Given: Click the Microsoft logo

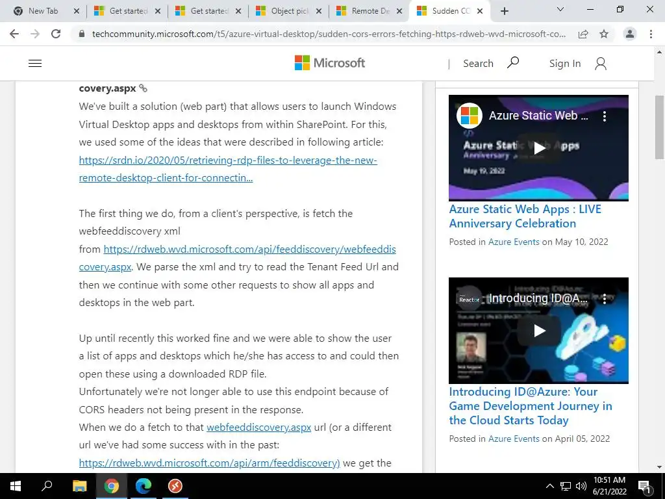Looking at the screenshot, I should 330,63.
